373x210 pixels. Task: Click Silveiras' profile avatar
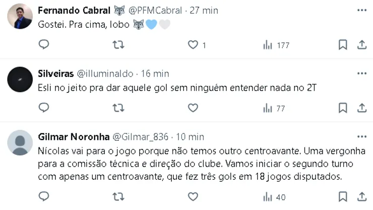point(20,79)
